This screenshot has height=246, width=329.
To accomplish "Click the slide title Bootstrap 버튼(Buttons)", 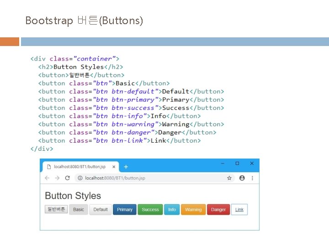I will click(x=84, y=20).
